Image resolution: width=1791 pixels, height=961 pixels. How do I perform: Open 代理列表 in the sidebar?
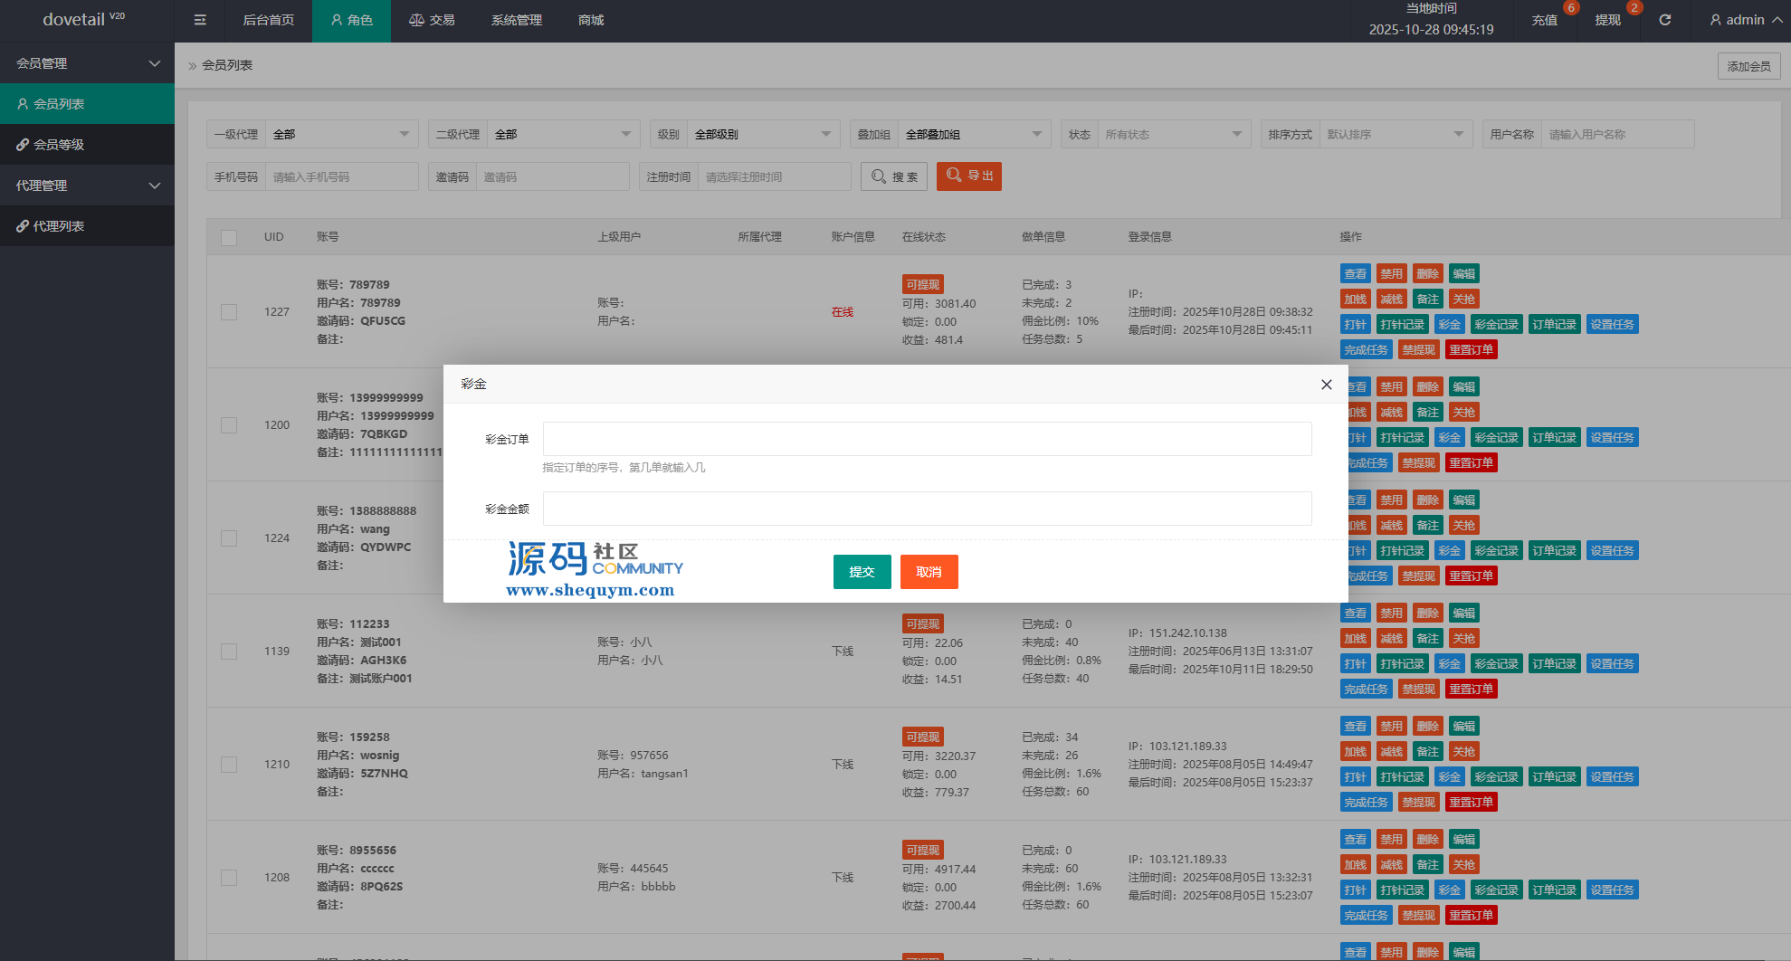tap(59, 226)
